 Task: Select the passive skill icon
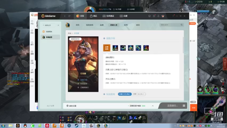click(x=115, y=48)
